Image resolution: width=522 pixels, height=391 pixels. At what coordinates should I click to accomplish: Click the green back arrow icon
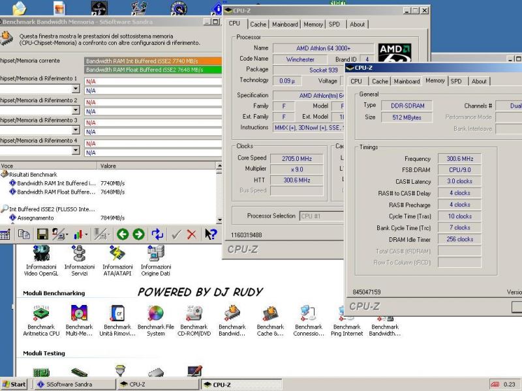click(x=123, y=234)
